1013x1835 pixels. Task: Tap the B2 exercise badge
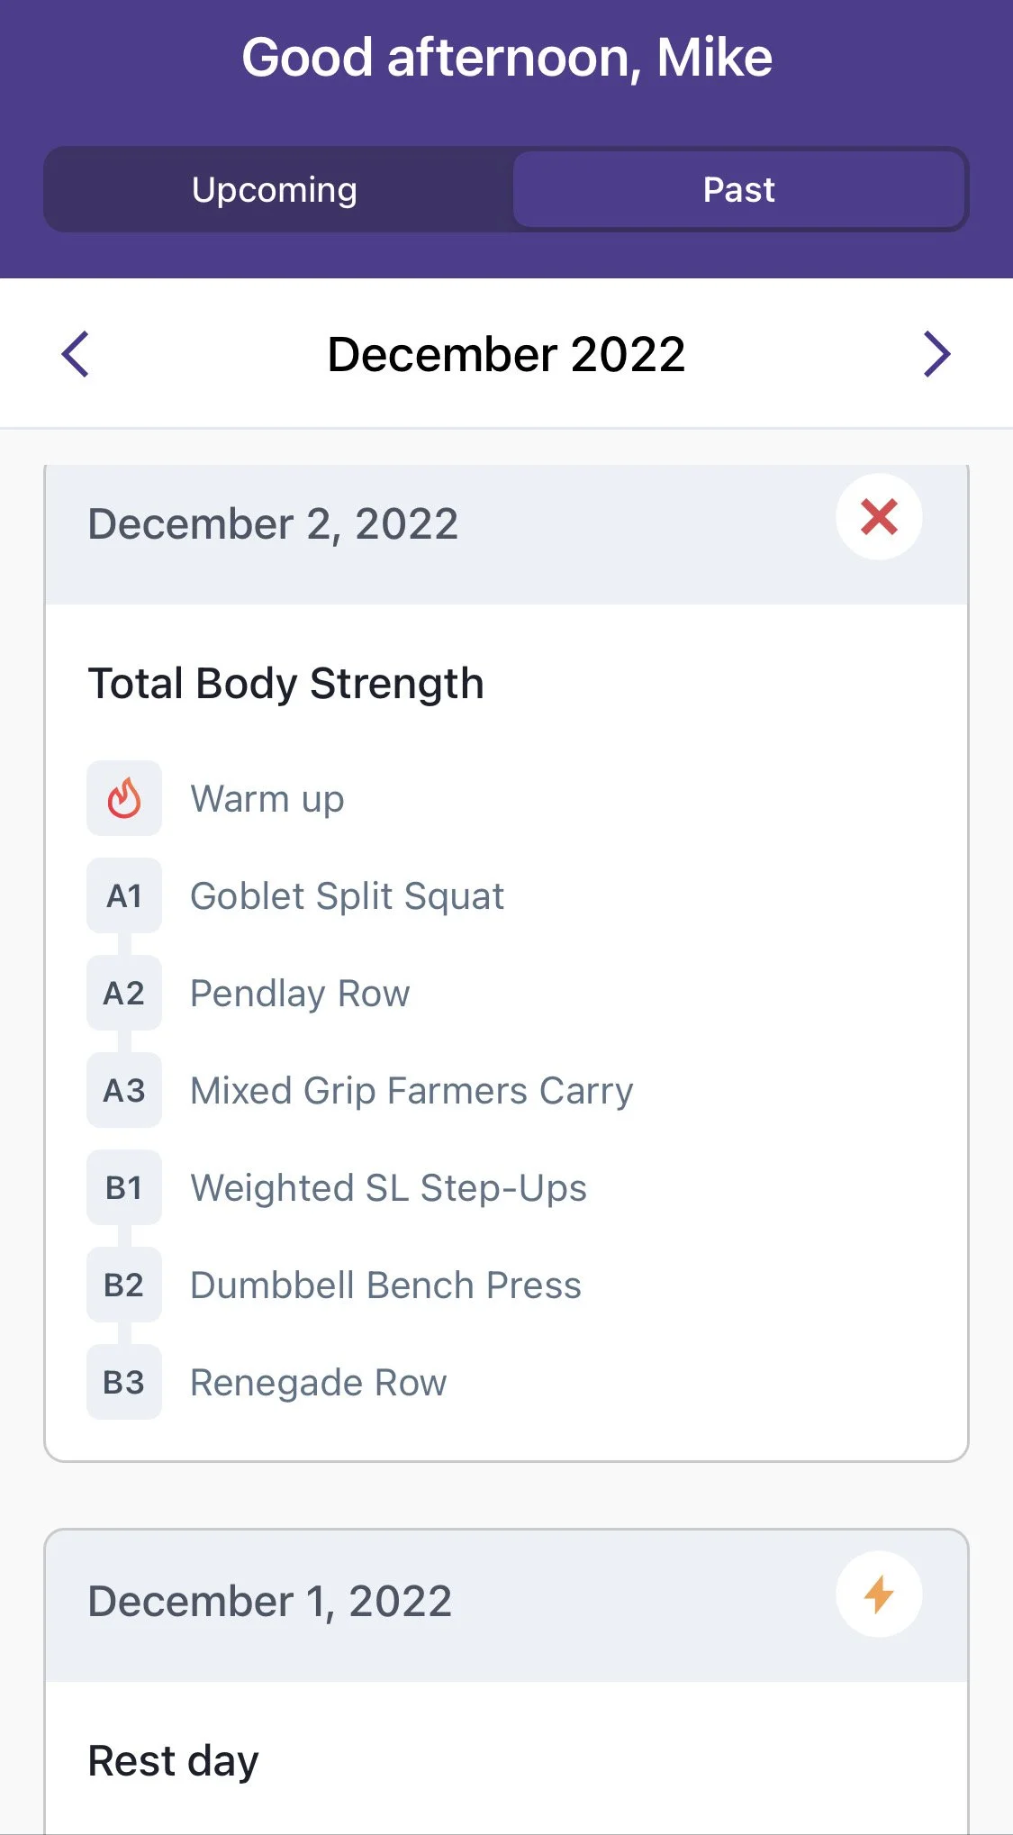point(124,1285)
